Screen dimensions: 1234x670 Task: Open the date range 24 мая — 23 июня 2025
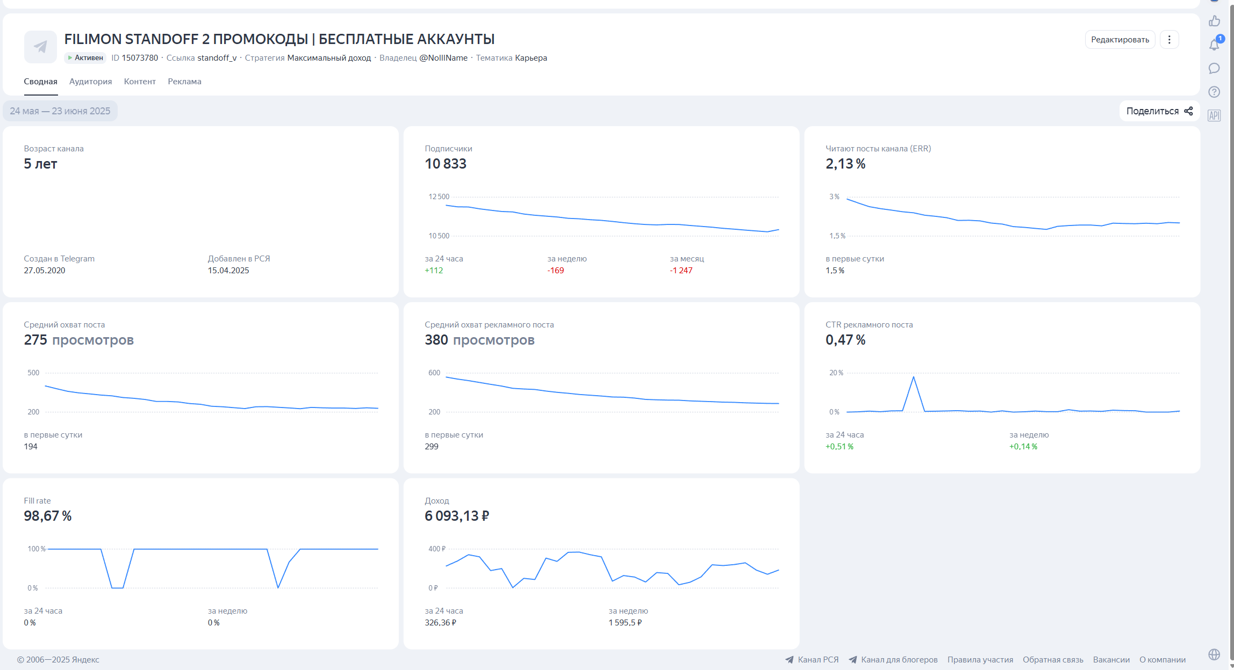pyautogui.click(x=60, y=111)
